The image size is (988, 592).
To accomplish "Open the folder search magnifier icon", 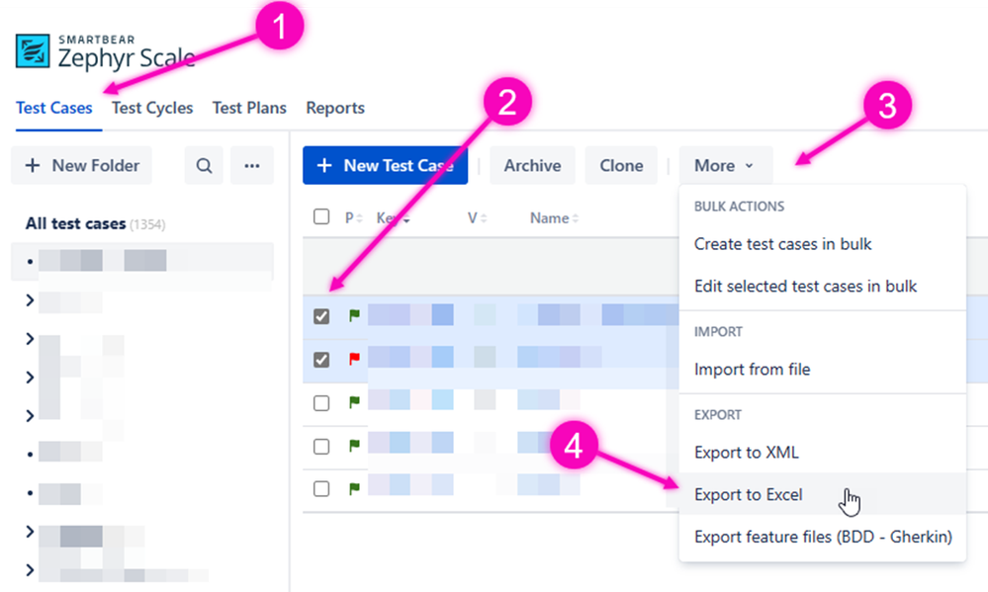I will [204, 166].
